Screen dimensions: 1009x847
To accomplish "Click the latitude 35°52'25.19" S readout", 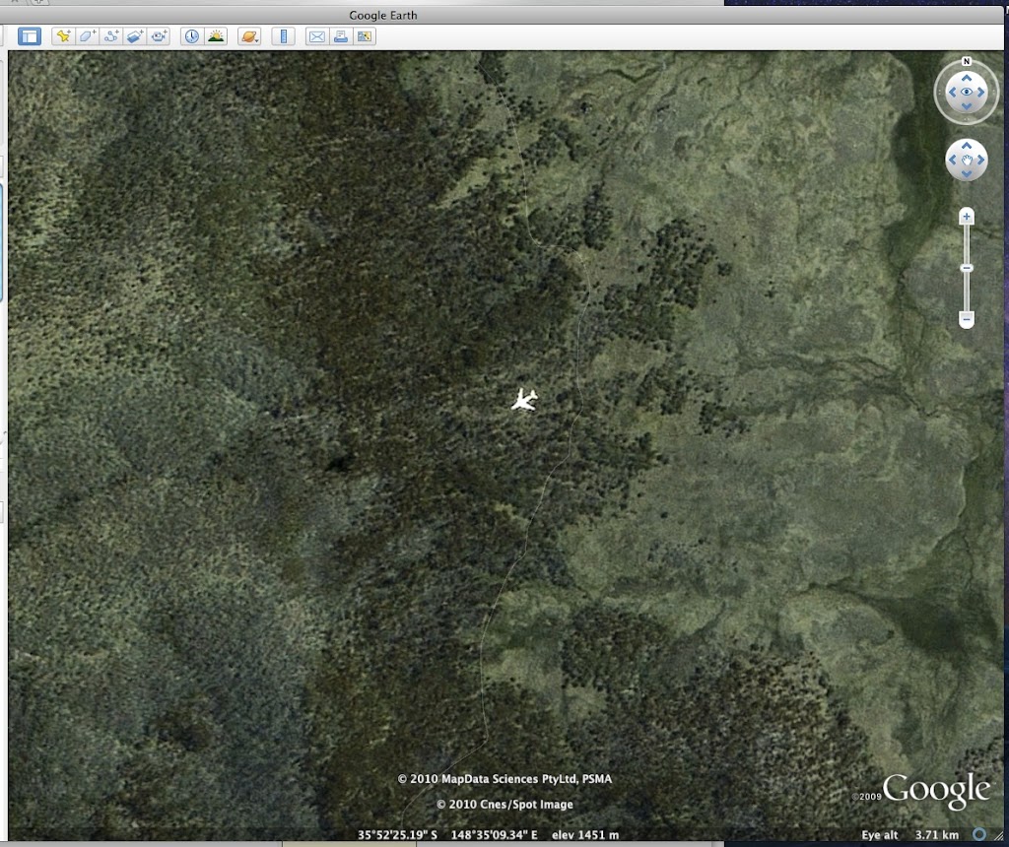I will click(397, 835).
